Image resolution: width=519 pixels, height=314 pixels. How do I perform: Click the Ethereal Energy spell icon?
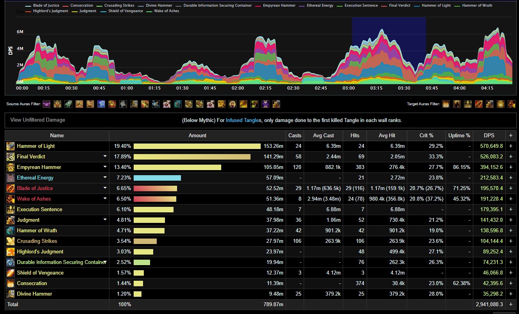(11, 178)
